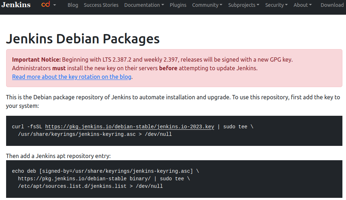The height and width of the screenshot is (200, 346).
Task: Click 'https://pkg.jenkins.io/debian-stable binary/' line
Action: coord(104,178)
